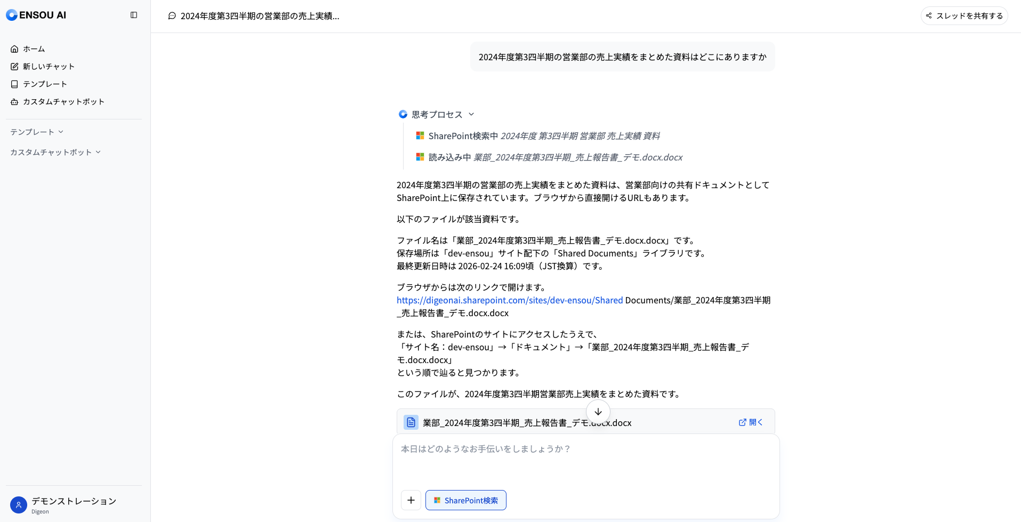The height and width of the screenshot is (522, 1021).
Task: Open the digeonai.sharepoint.com link
Action: click(510, 300)
